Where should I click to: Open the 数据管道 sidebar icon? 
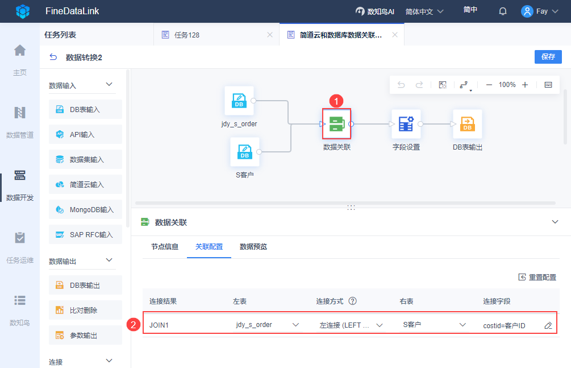tap(20, 113)
